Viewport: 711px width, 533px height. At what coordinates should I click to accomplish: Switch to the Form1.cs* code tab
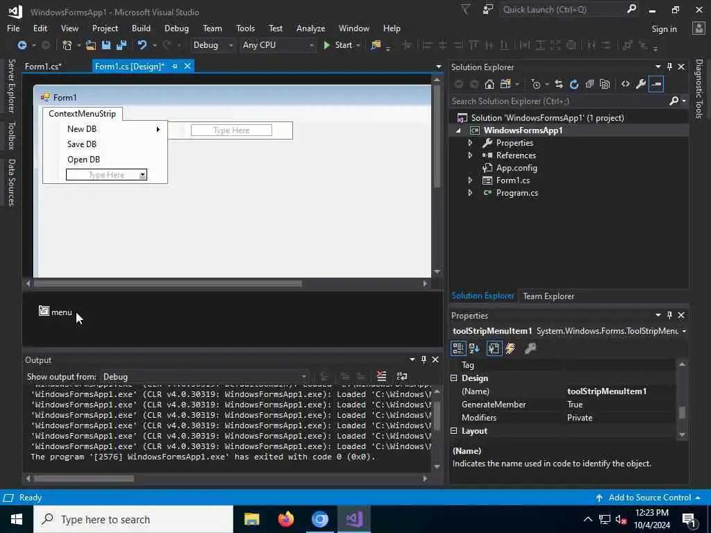click(x=44, y=66)
